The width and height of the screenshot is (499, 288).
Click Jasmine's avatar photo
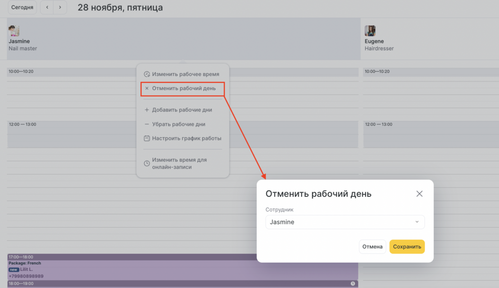(x=14, y=31)
